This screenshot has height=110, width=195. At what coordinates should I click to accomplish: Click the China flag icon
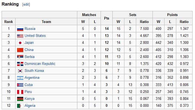click(x=20, y=50)
